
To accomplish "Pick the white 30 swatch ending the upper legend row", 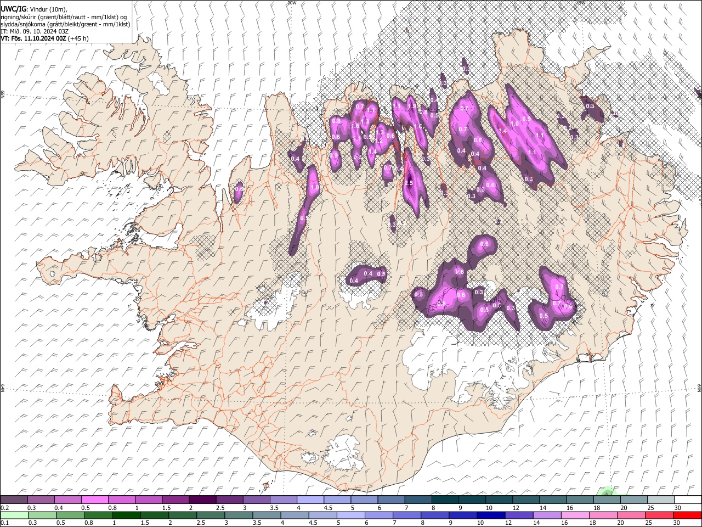I will (688, 500).
